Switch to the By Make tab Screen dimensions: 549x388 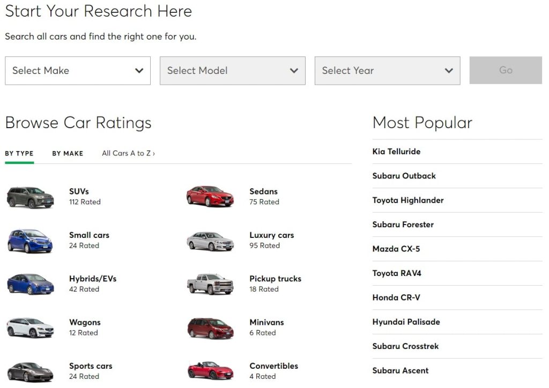pyautogui.click(x=68, y=153)
